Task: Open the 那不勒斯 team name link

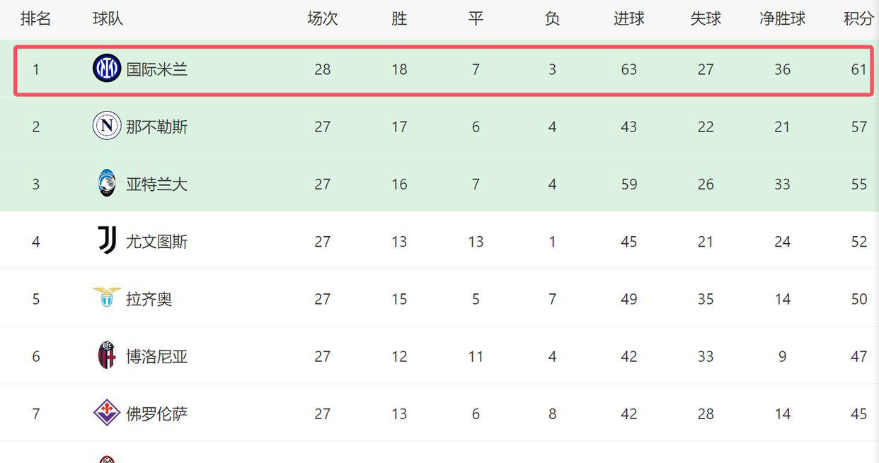Action: (157, 127)
